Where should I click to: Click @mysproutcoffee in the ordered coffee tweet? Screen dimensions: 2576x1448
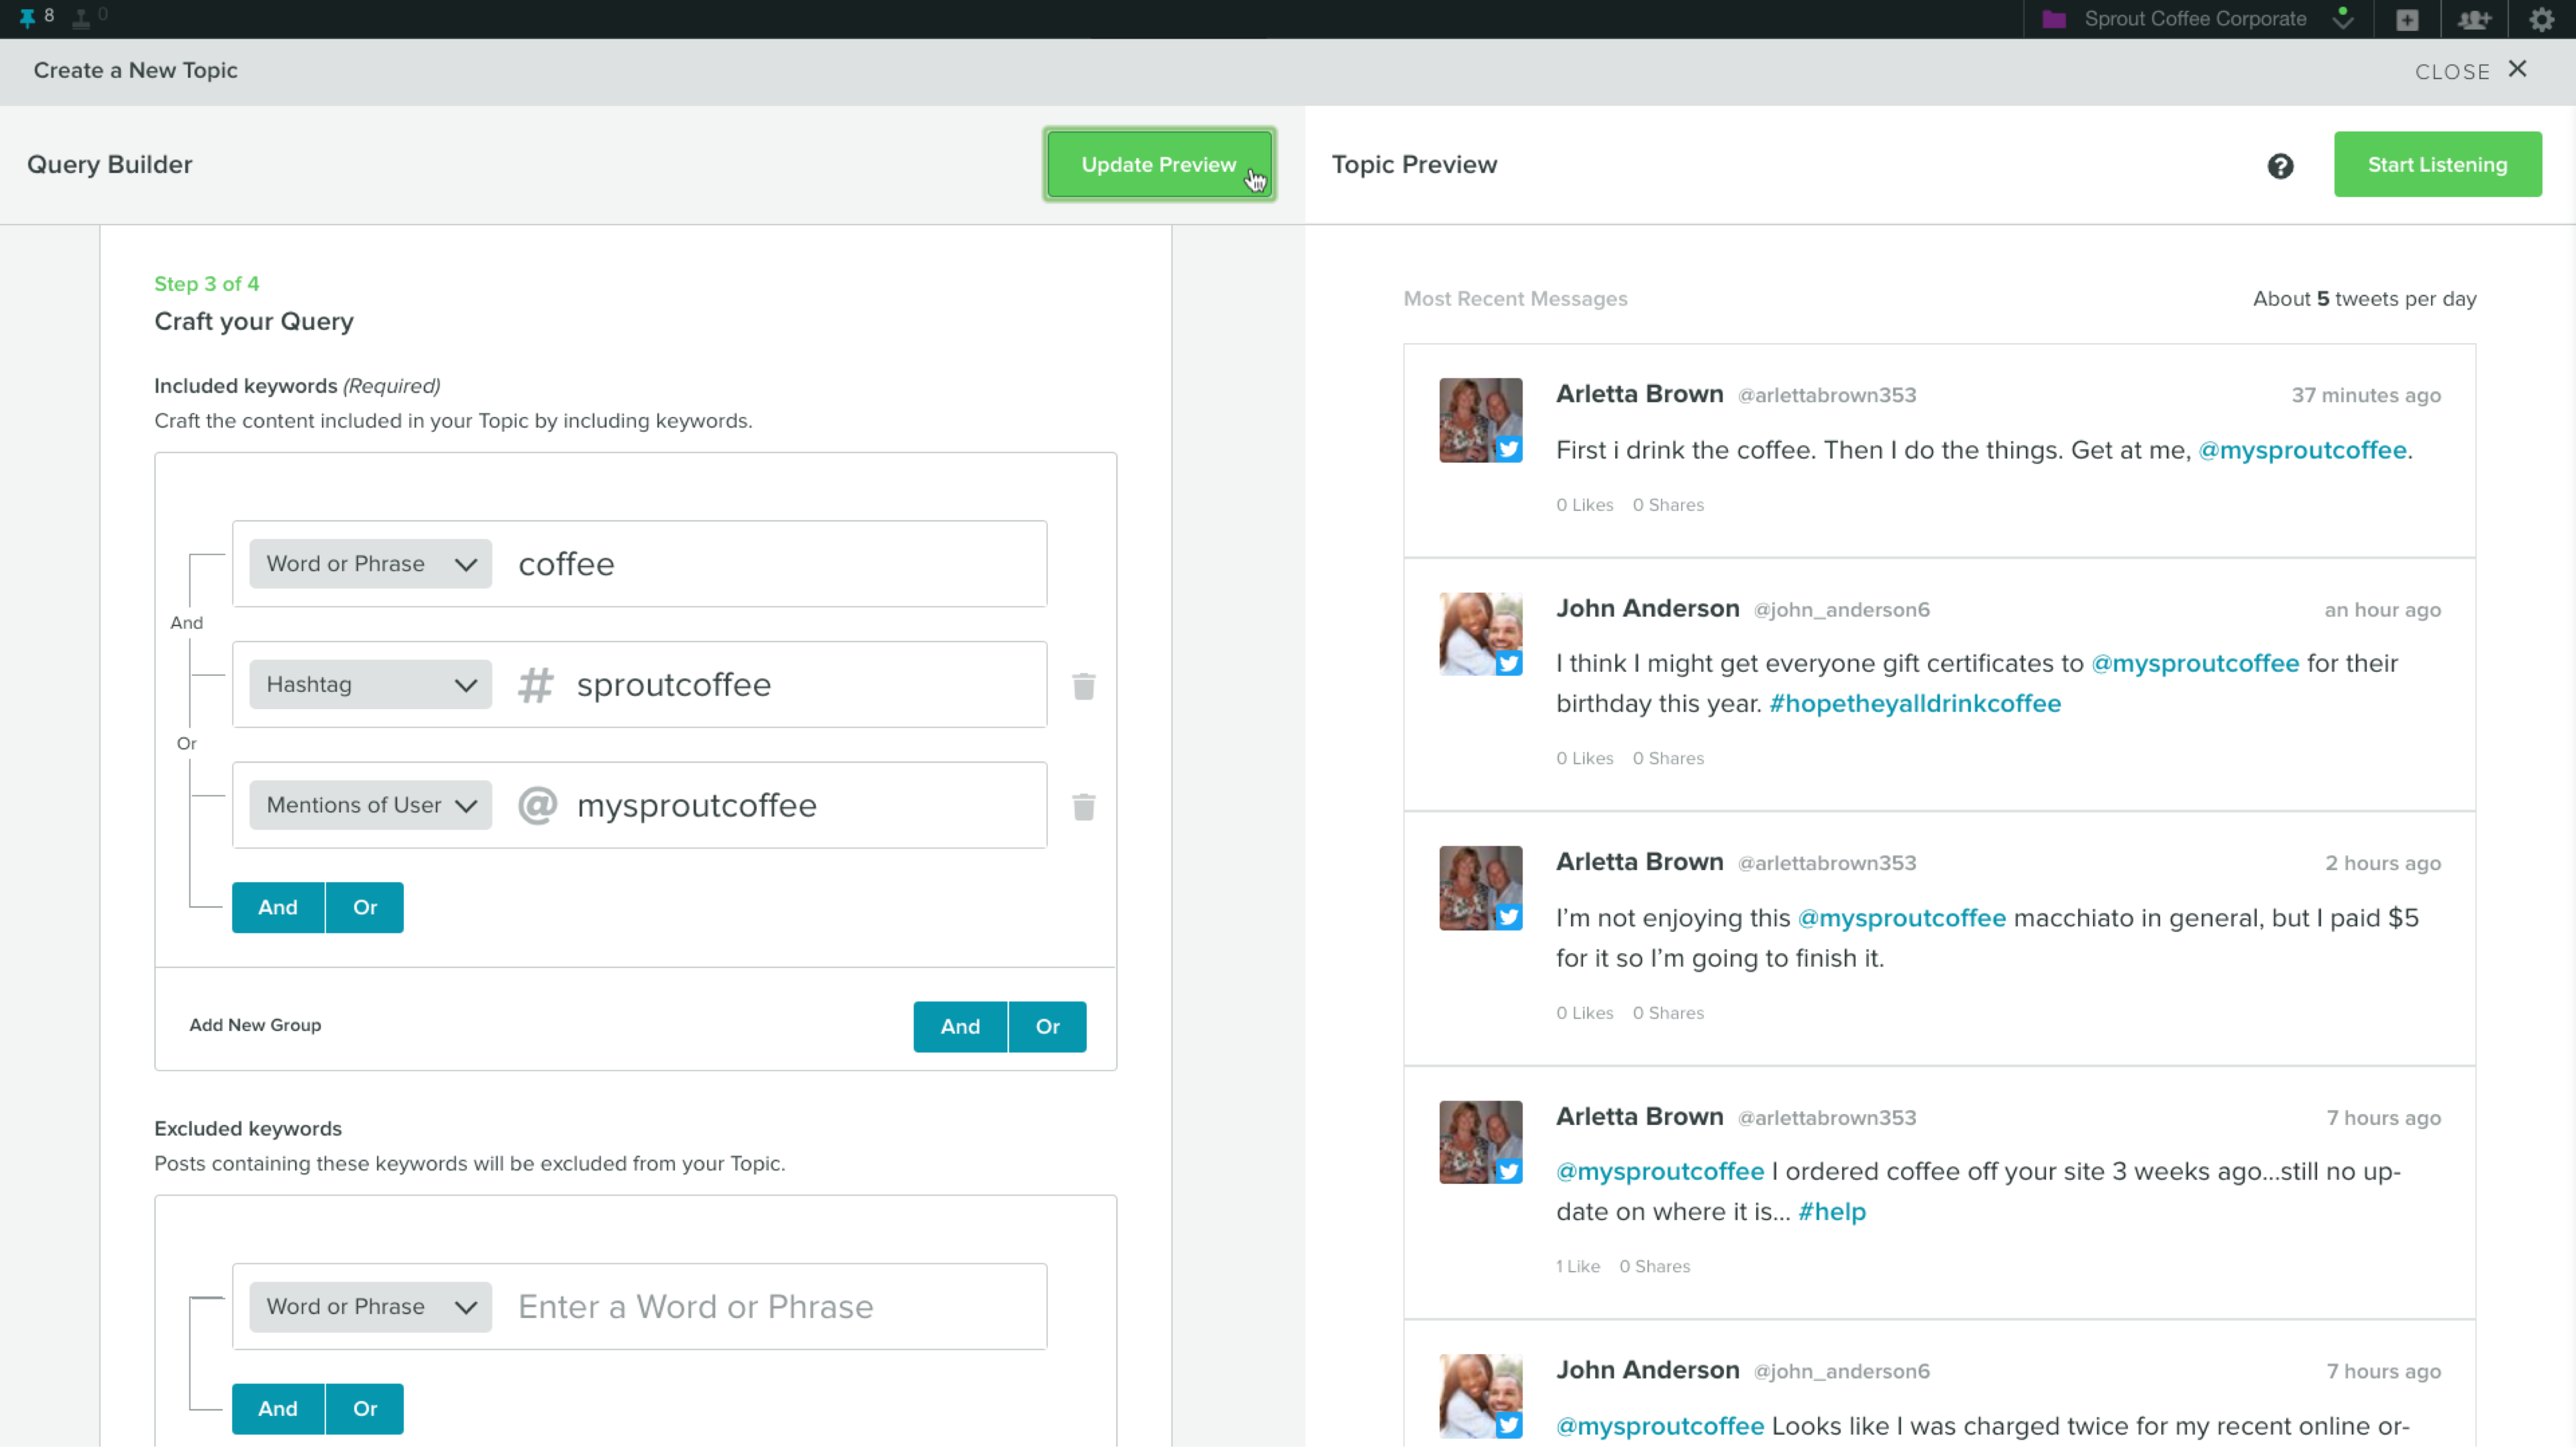tap(1660, 1171)
